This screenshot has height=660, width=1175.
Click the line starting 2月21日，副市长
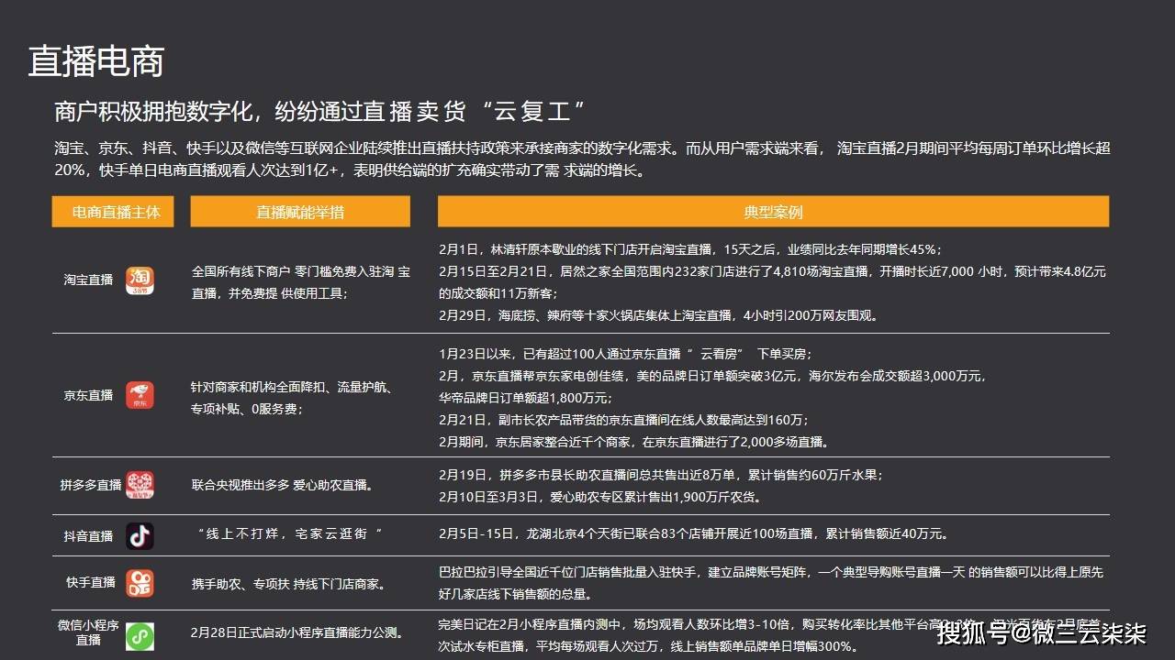(624, 420)
